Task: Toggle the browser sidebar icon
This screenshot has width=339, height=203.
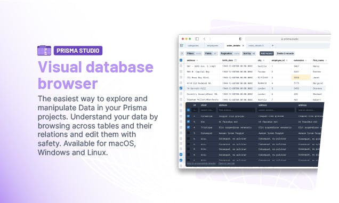Action: click(197, 39)
